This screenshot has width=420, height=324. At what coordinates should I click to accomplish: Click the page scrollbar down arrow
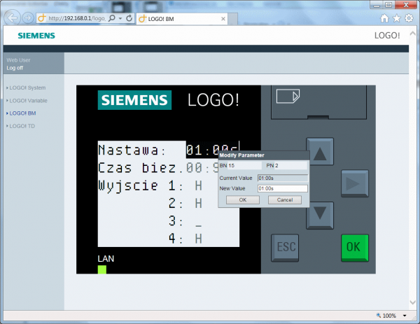point(413,302)
